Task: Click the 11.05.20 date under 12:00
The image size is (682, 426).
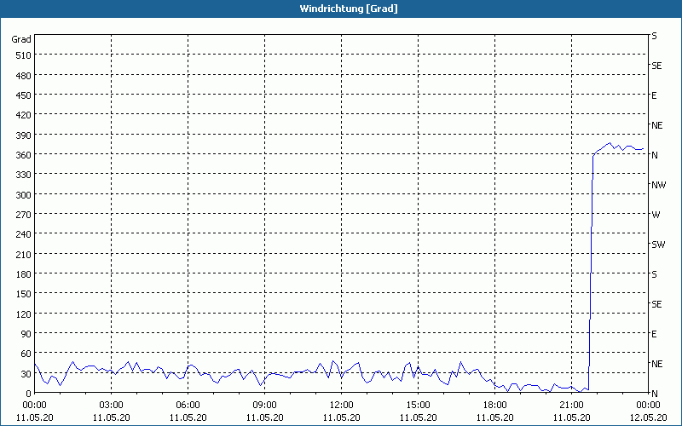Action: point(342,417)
